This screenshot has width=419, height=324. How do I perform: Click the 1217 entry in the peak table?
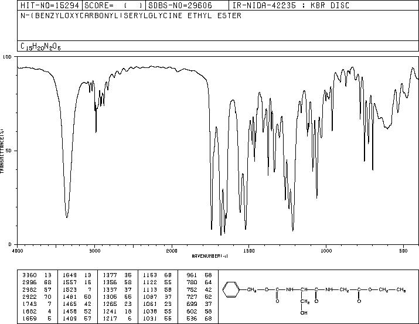110,319
